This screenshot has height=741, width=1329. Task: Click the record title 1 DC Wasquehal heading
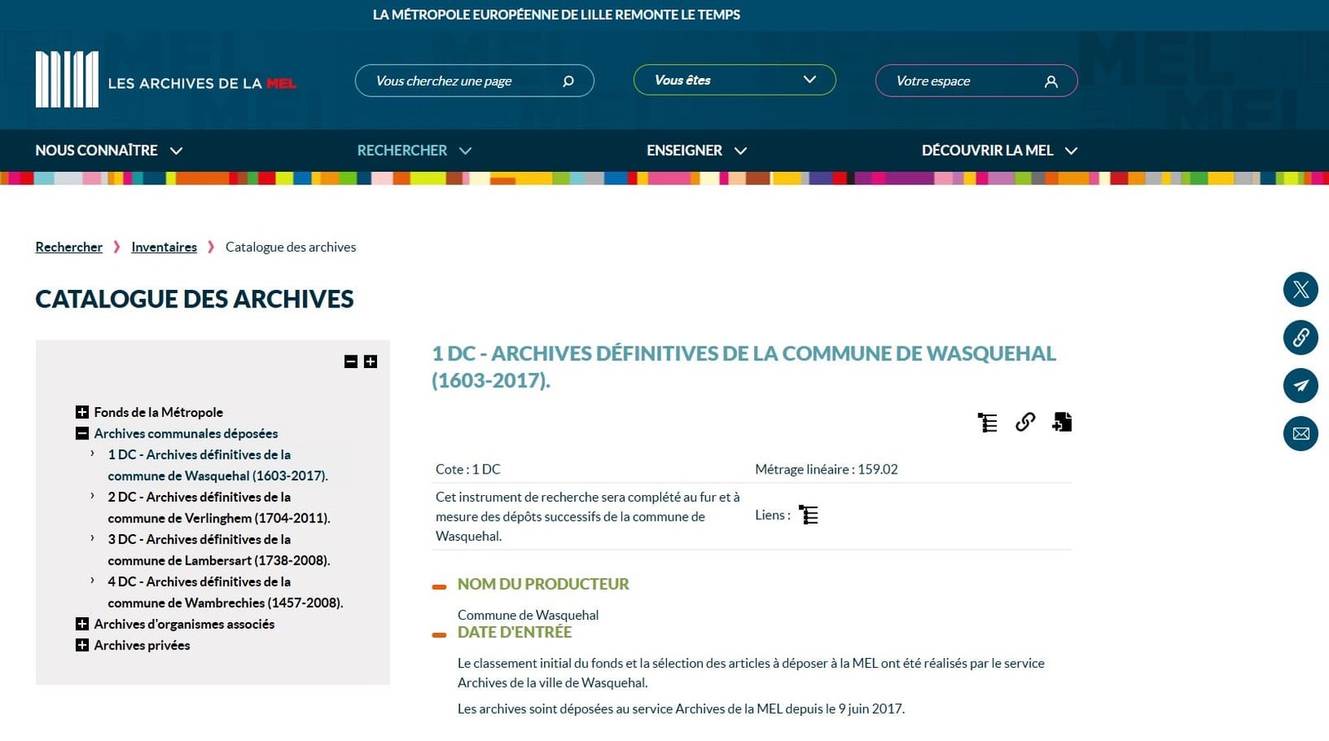(x=743, y=366)
